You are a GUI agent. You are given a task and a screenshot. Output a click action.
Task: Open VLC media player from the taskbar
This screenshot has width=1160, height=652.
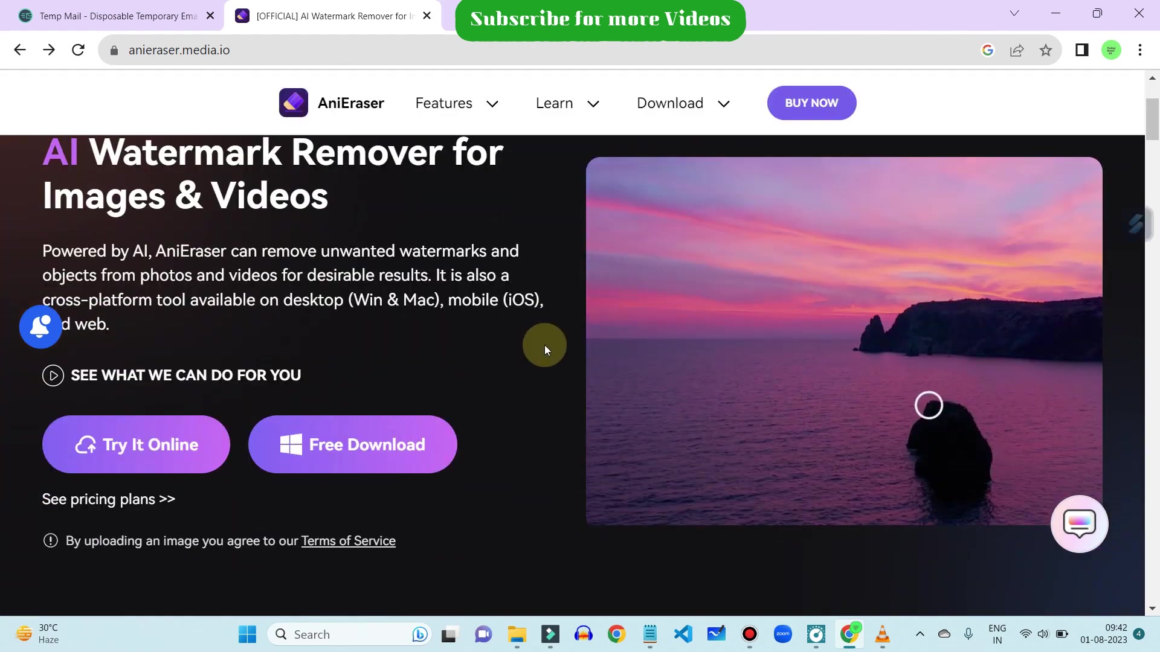(883, 635)
